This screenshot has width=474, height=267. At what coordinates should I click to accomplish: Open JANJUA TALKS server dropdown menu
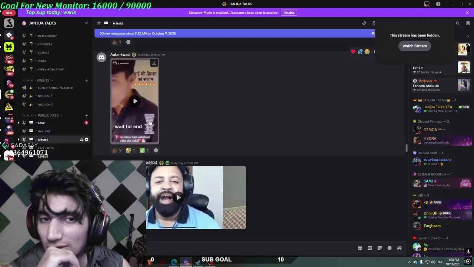(86, 23)
